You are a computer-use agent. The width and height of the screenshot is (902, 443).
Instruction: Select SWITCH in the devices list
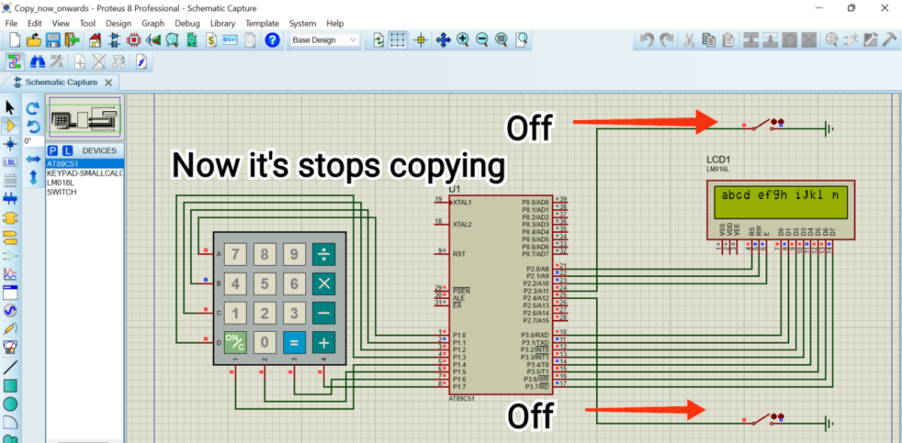(x=84, y=192)
